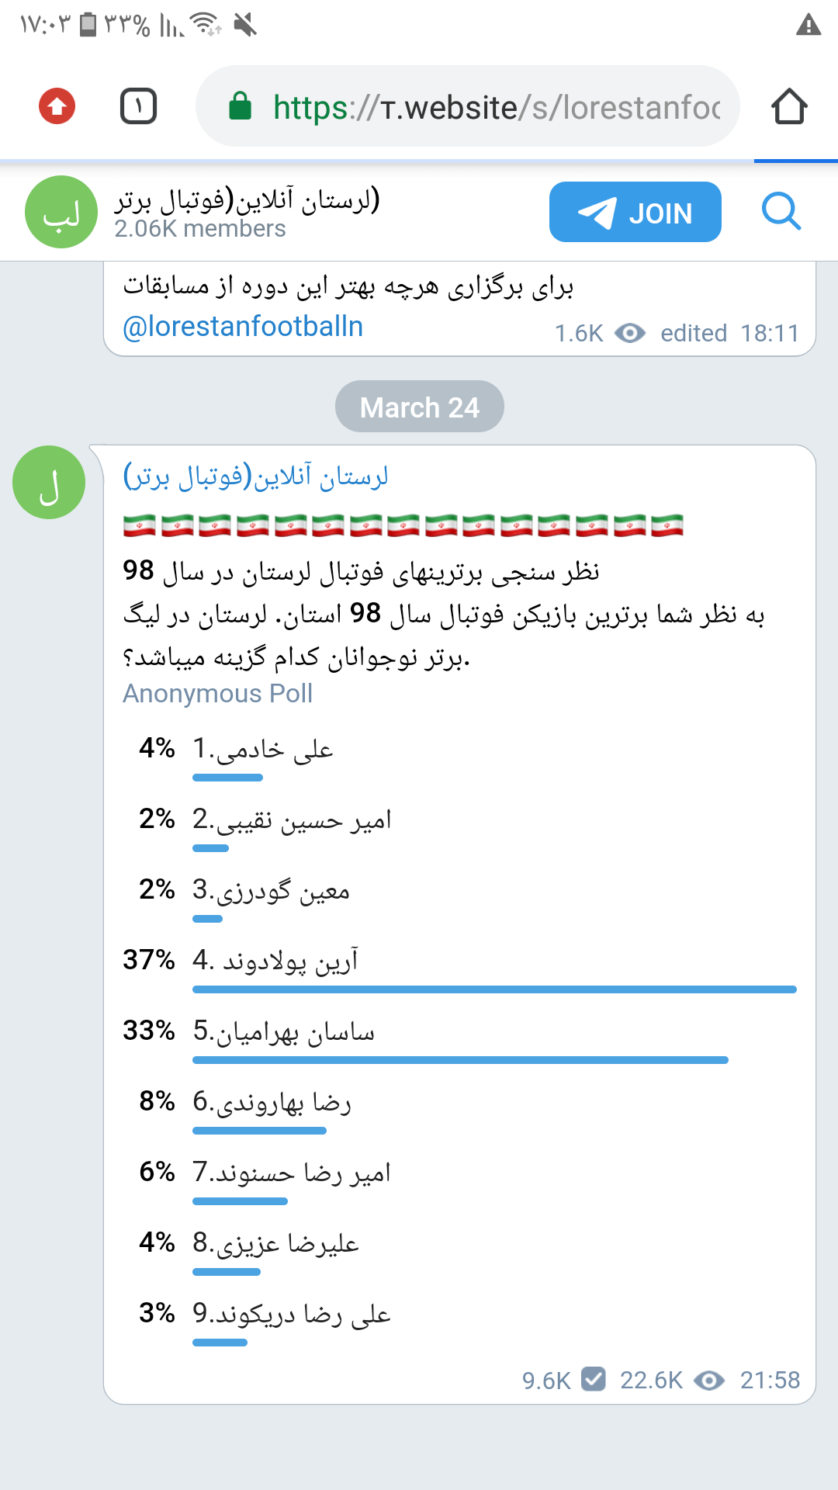Tap the eye icon beside 22.6K views
This screenshot has height=1490, width=838.
coord(708,1381)
